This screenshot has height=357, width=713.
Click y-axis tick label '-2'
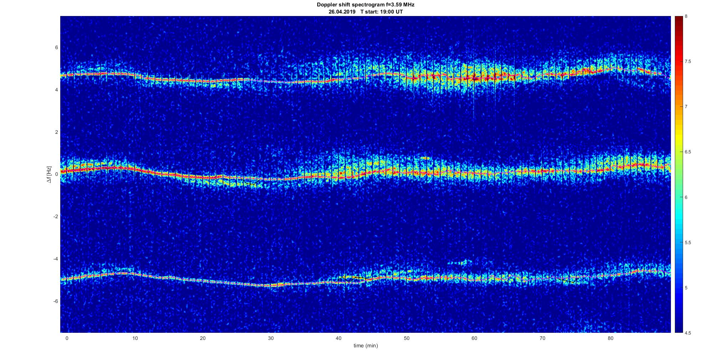56,217
